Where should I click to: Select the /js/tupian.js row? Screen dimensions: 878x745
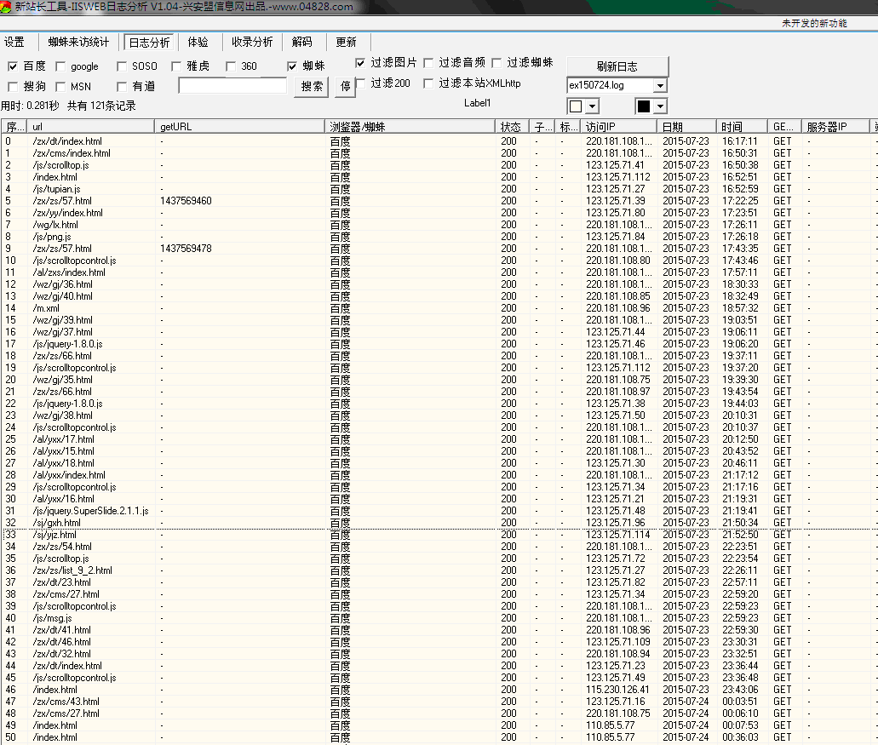(439, 189)
